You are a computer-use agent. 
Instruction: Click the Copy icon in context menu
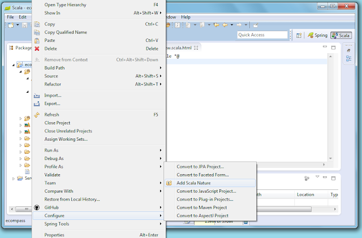37,24
